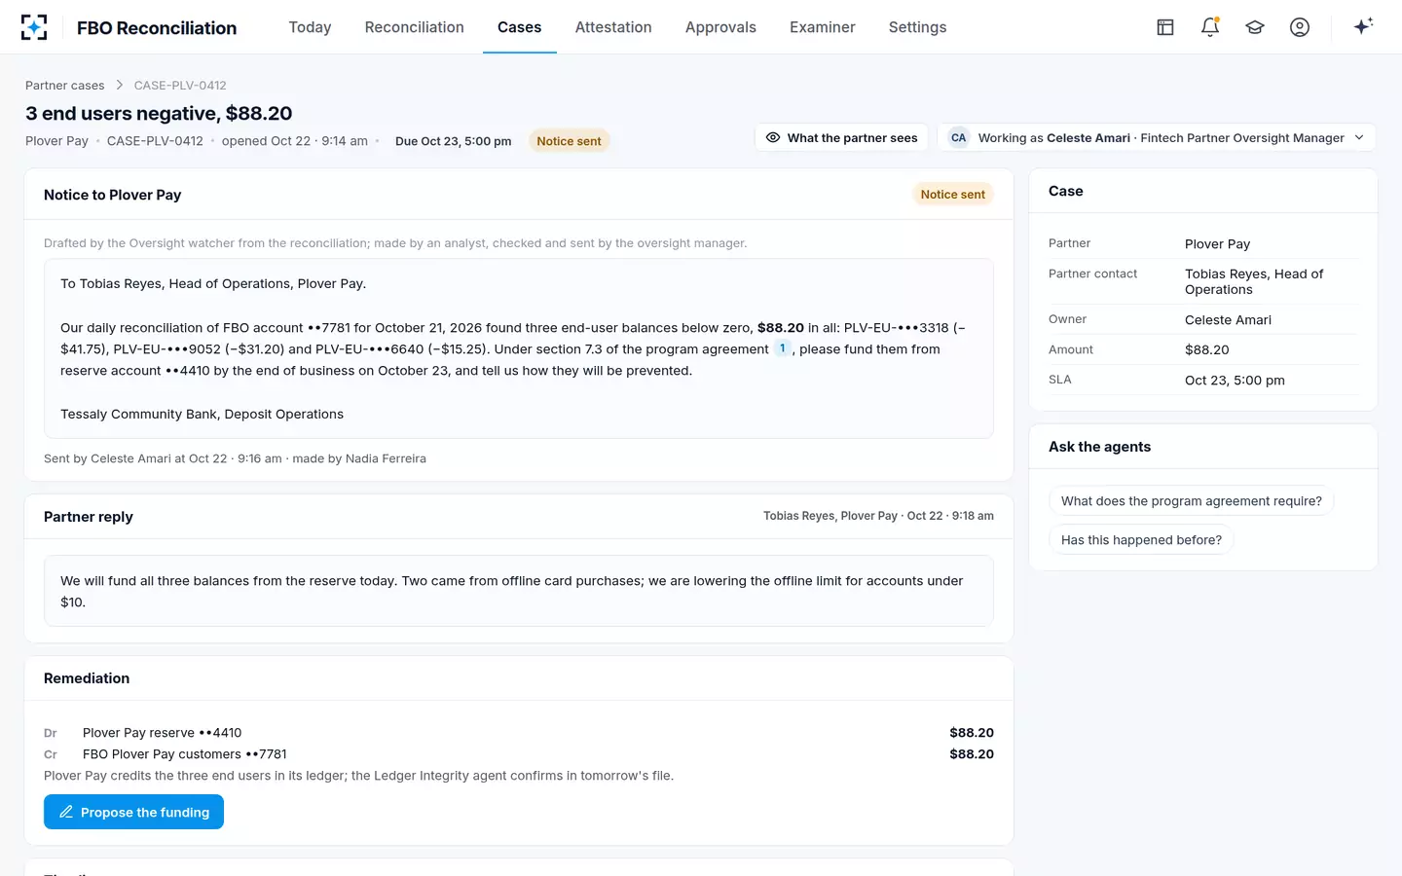Screen dimensions: 1402x876
Task: Switch to the Attestation tab
Action: tap(613, 27)
